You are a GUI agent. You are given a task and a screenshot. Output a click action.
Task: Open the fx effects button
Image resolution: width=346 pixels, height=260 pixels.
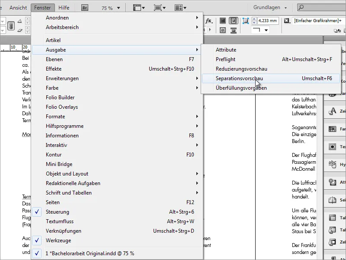[209, 21]
